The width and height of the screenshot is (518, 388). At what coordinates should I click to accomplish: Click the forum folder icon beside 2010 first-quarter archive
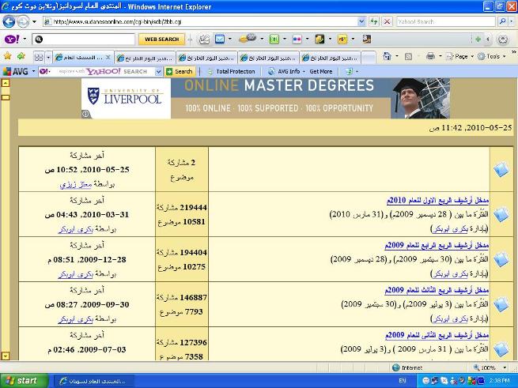[501, 215]
